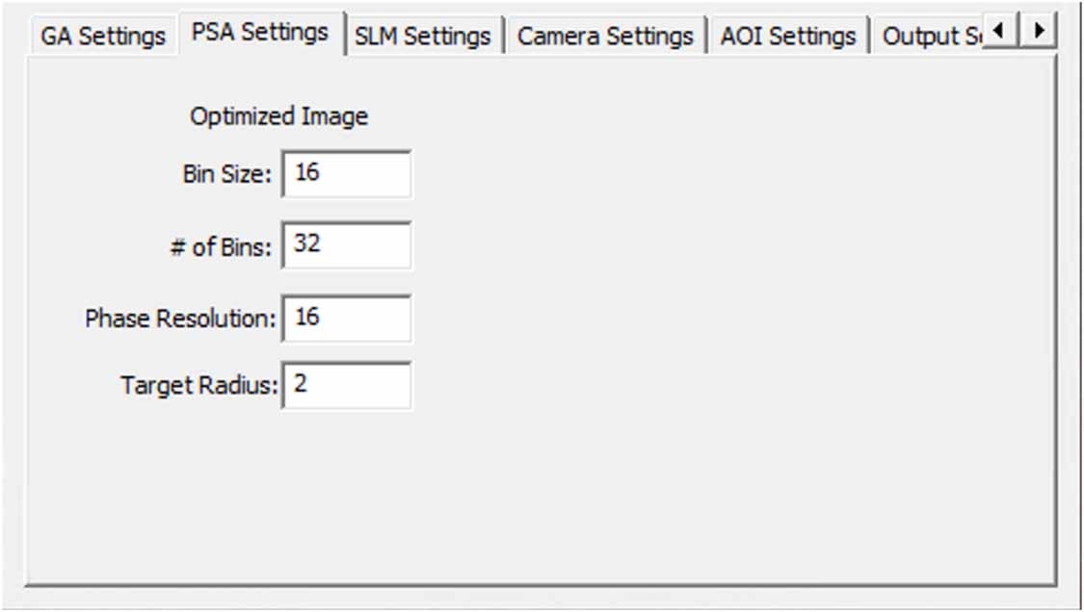The height and width of the screenshot is (612, 1084).
Task: Click the left tab scroll arrow
Action: (997, 30)
